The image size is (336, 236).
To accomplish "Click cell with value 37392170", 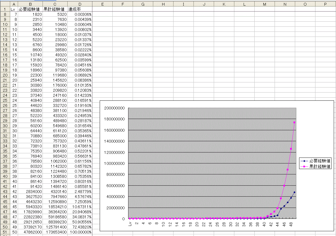I will pyautogui.click(x=30, y=227).
